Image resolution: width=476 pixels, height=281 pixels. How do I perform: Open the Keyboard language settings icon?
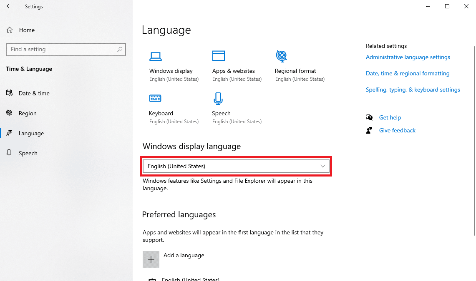tap(156, 98)
